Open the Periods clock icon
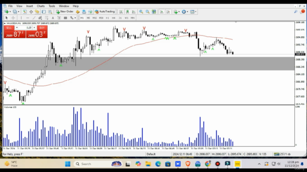This screenshot has height=172, width=307. [184, 11]
